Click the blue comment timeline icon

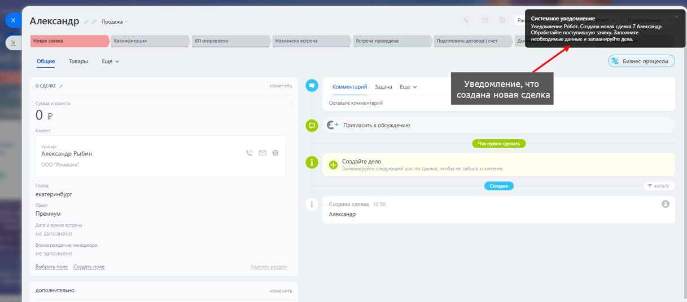click(312, 86)
